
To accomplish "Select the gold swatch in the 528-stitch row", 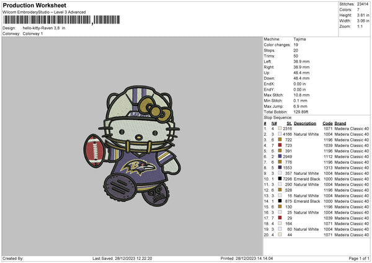I will click(x=280, y=190).
